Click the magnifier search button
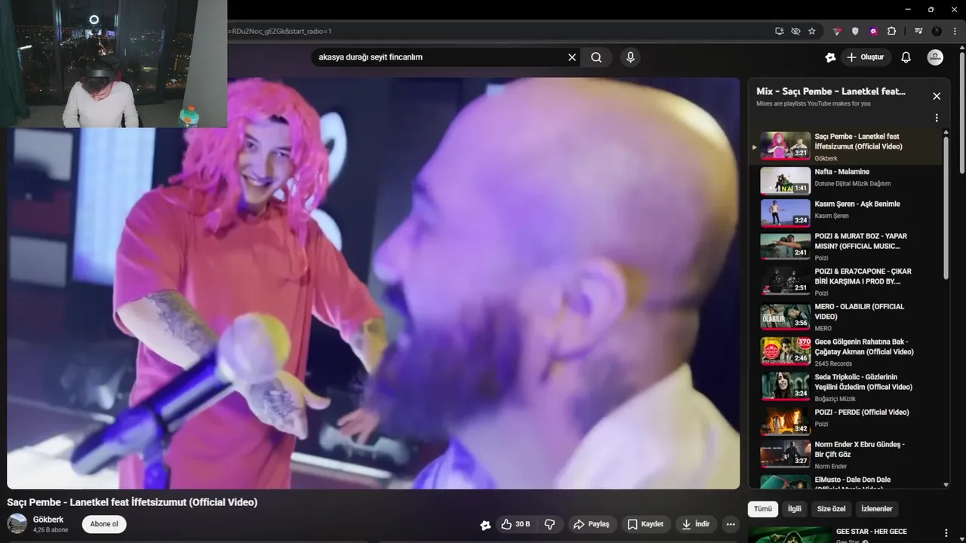 pyautogui.click(x=596, y=57)
